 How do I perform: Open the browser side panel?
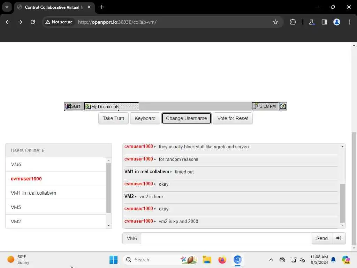coord(324,22)
